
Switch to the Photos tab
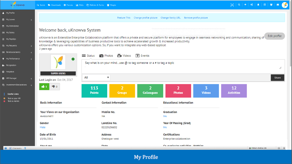[106, 56]
